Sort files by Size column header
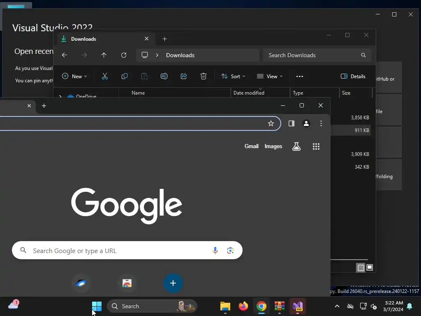Screen dimensions: 421x316 pos(356,93)
